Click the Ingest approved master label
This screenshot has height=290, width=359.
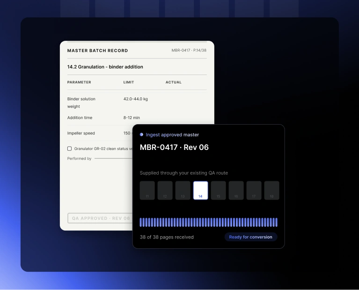[x=172, y=135]
